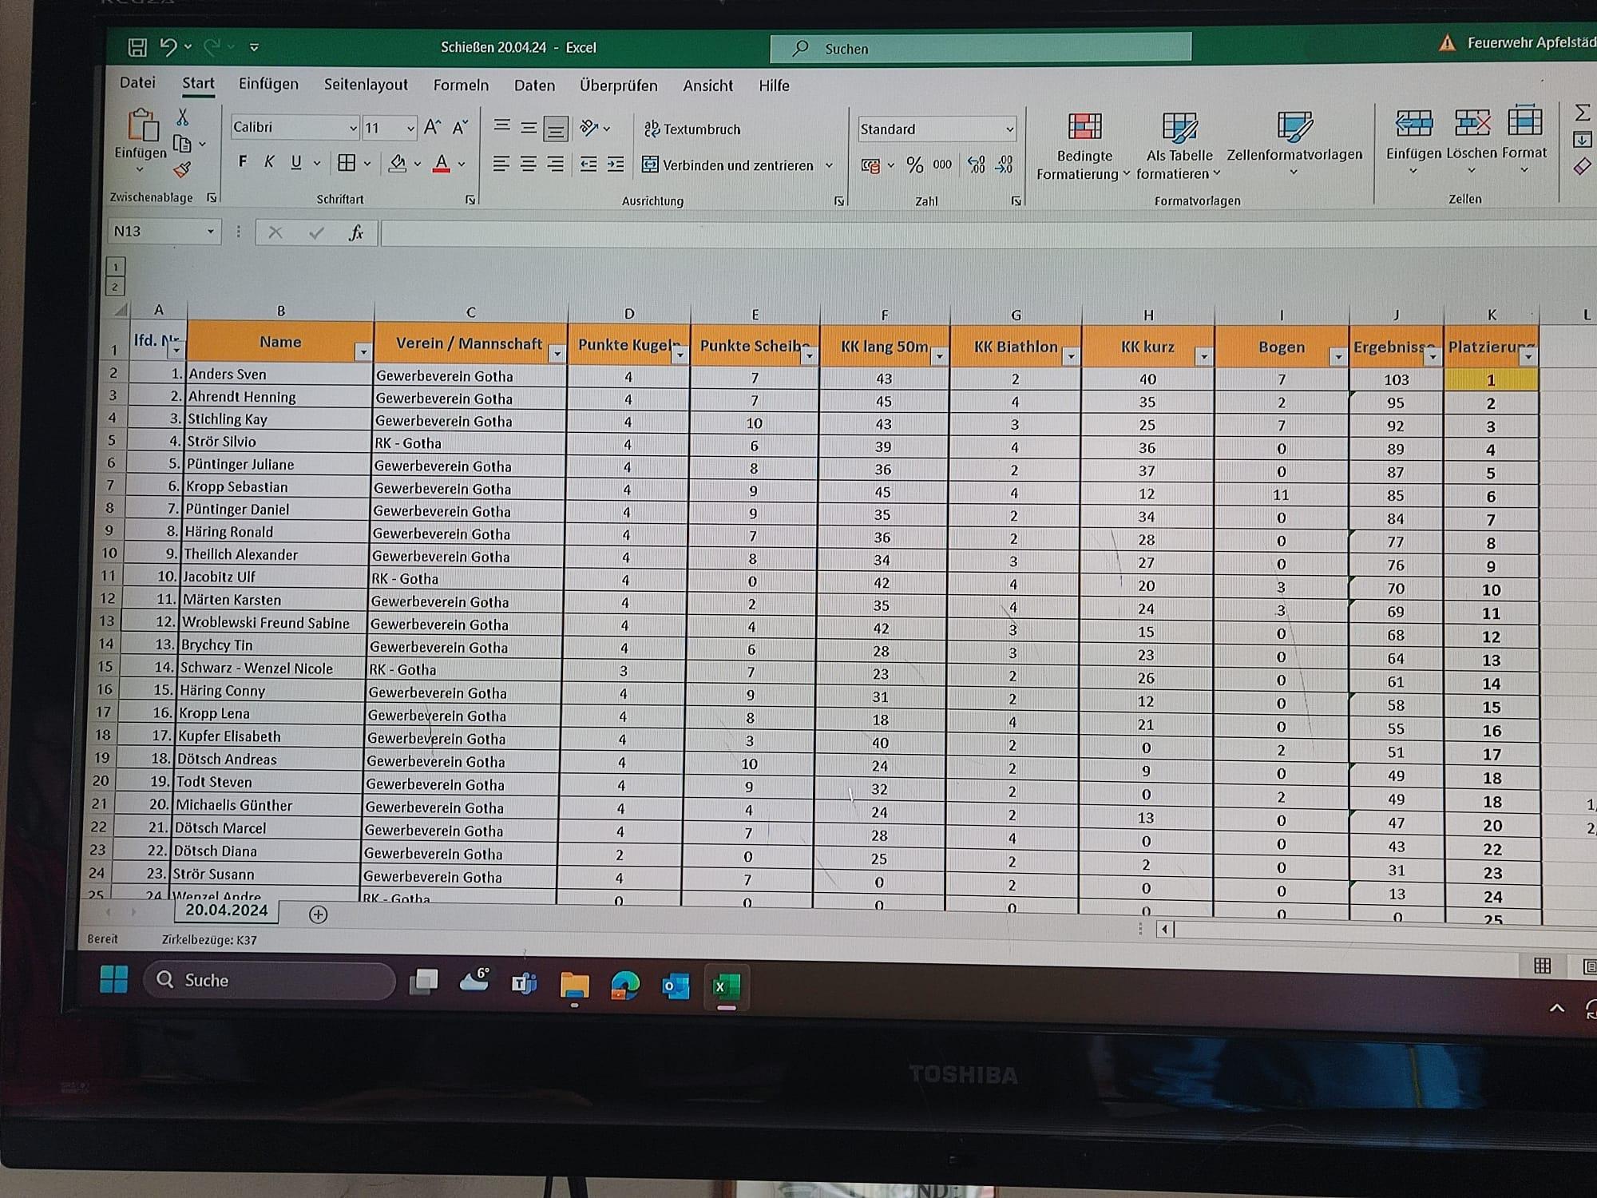Align text left icon

coord(501,164)
